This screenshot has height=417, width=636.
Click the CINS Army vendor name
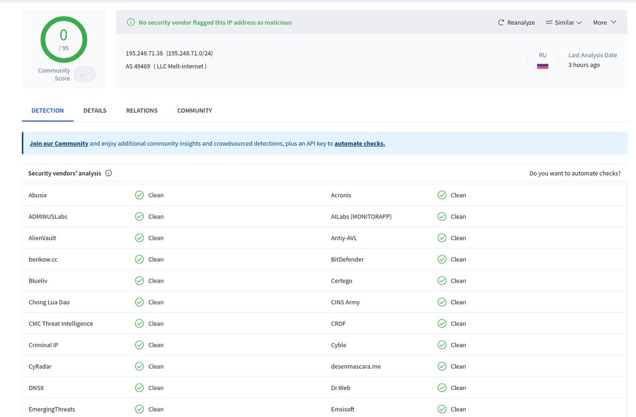345,302
